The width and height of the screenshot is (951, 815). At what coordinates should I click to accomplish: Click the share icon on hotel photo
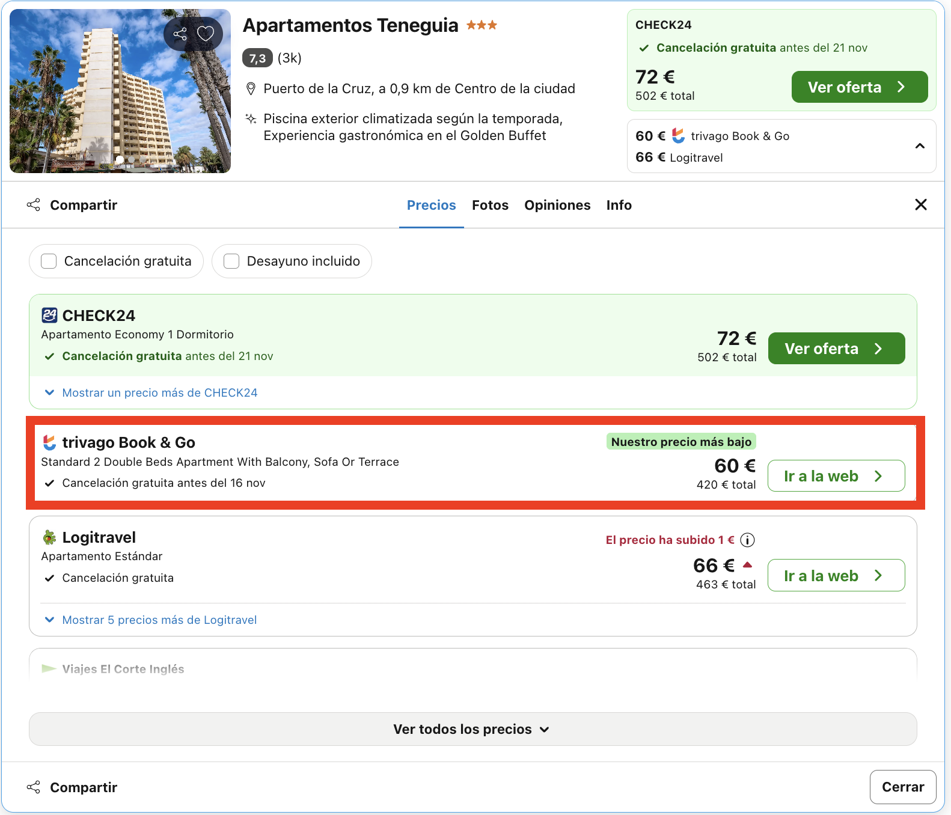click(180, 34)
